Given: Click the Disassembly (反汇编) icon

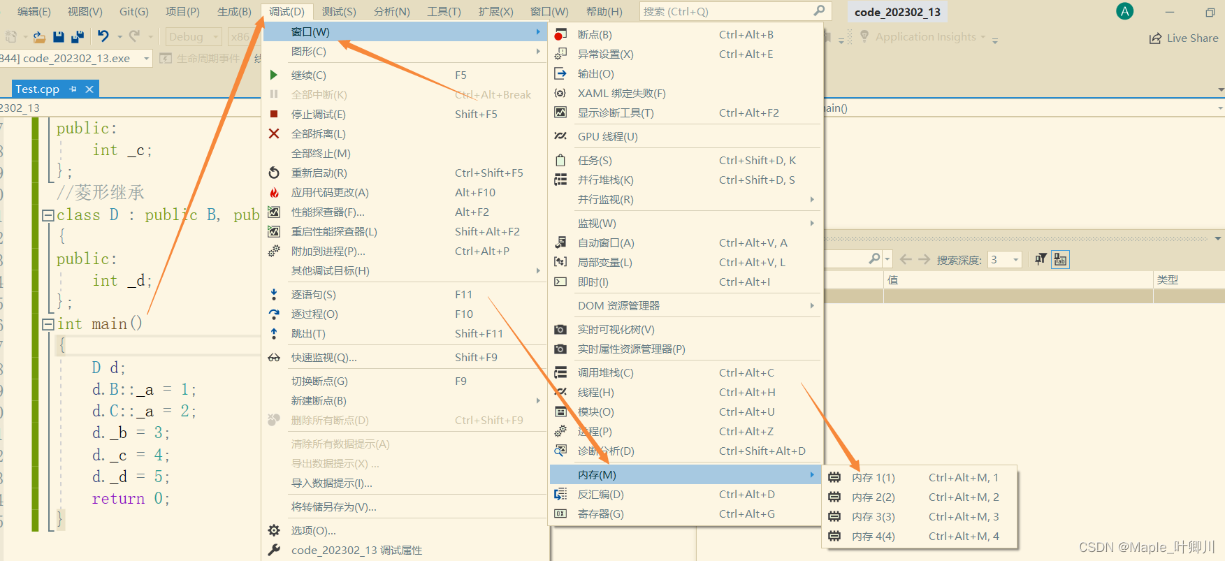Looking at the screenshot, I should 560,494.
